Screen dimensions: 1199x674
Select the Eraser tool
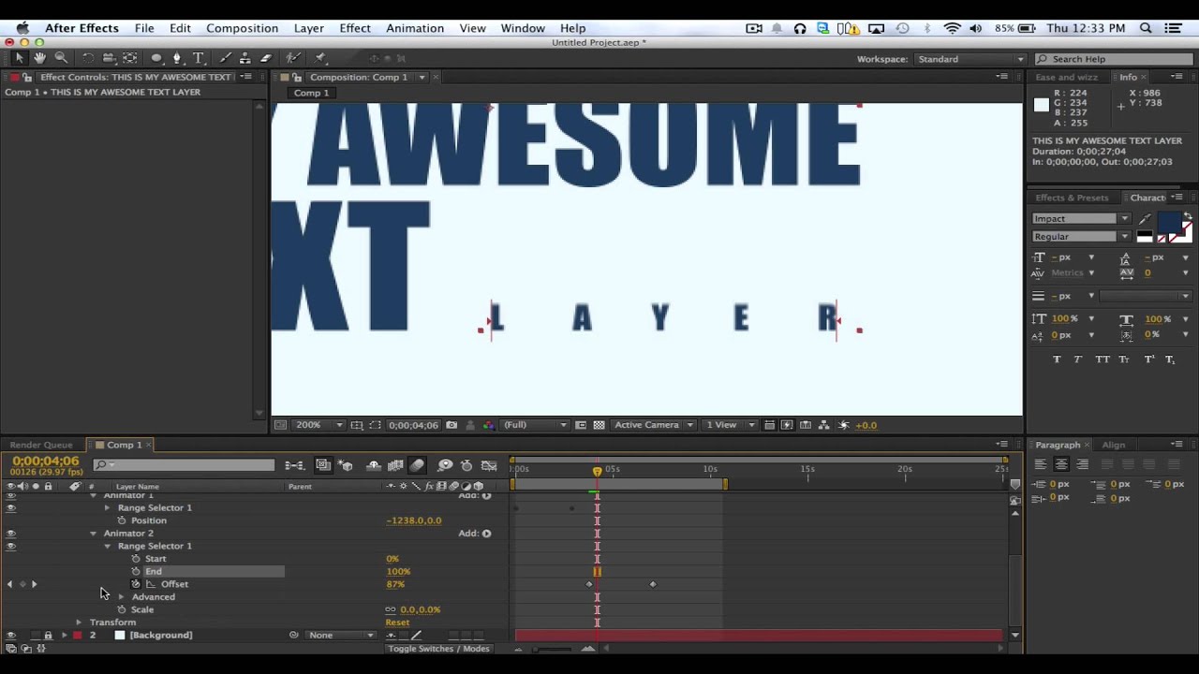266,58
